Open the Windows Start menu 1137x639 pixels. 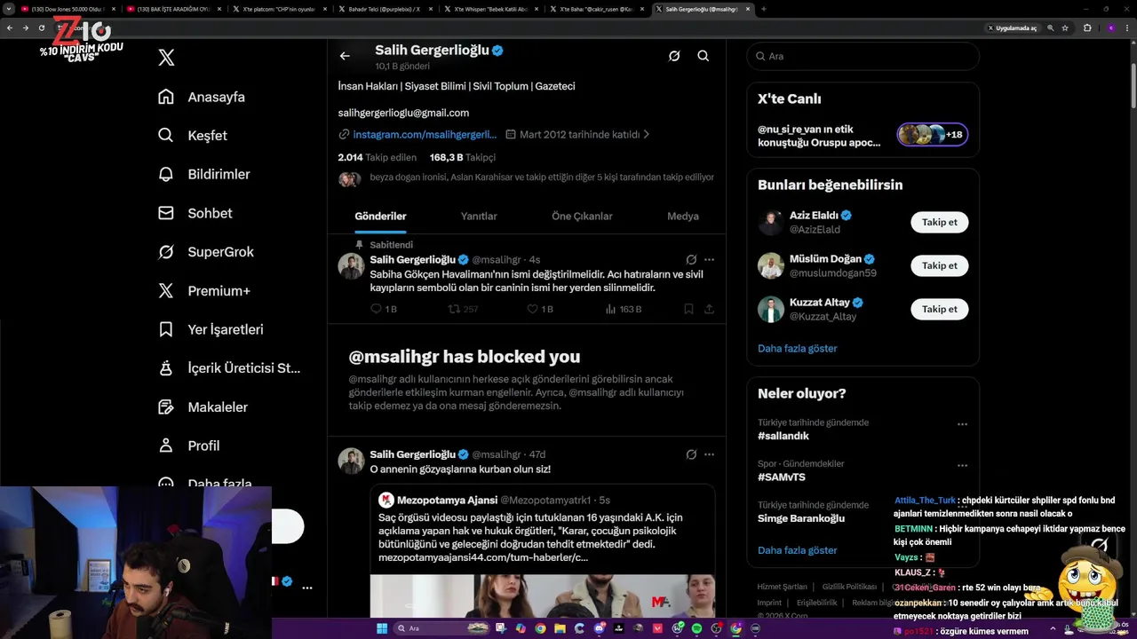coord(382,628)
